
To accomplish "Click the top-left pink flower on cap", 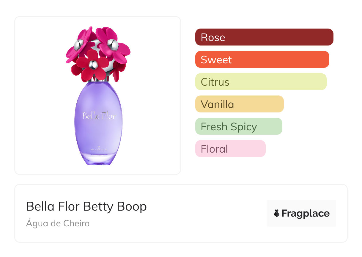I will (x=78, y=45).
